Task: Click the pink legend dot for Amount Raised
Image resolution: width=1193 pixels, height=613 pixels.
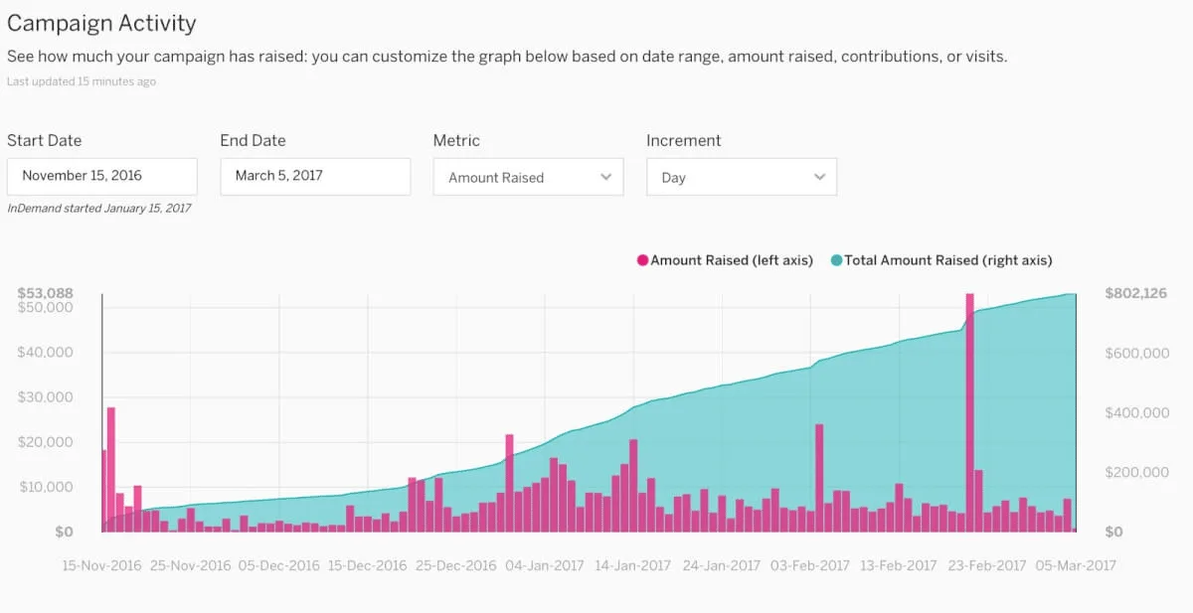Action: tap(642, 260)
